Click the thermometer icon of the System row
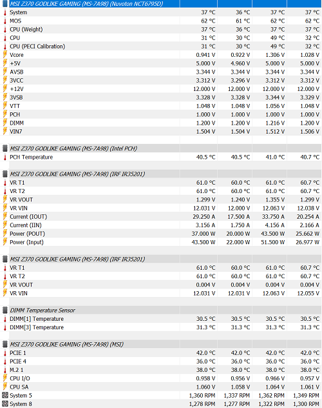The image size is (322, 408). [x=5, y=12]
